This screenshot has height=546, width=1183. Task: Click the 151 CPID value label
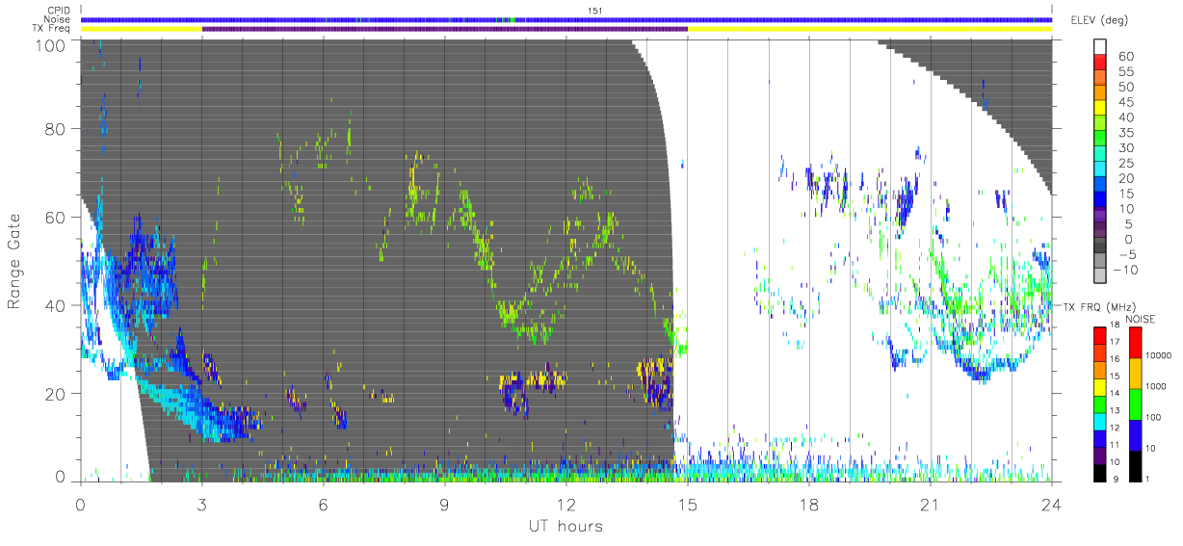click(x=594, y=11)
